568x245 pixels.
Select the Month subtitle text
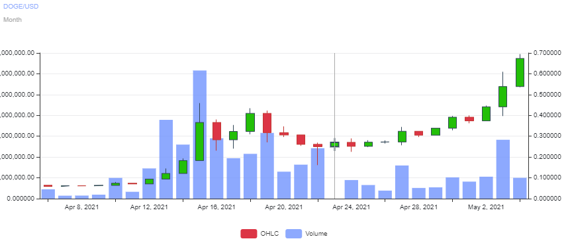(x=13, y=20)
